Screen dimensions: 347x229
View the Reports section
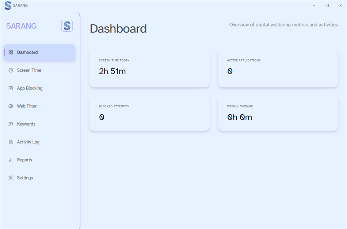(x=39, y=160)
